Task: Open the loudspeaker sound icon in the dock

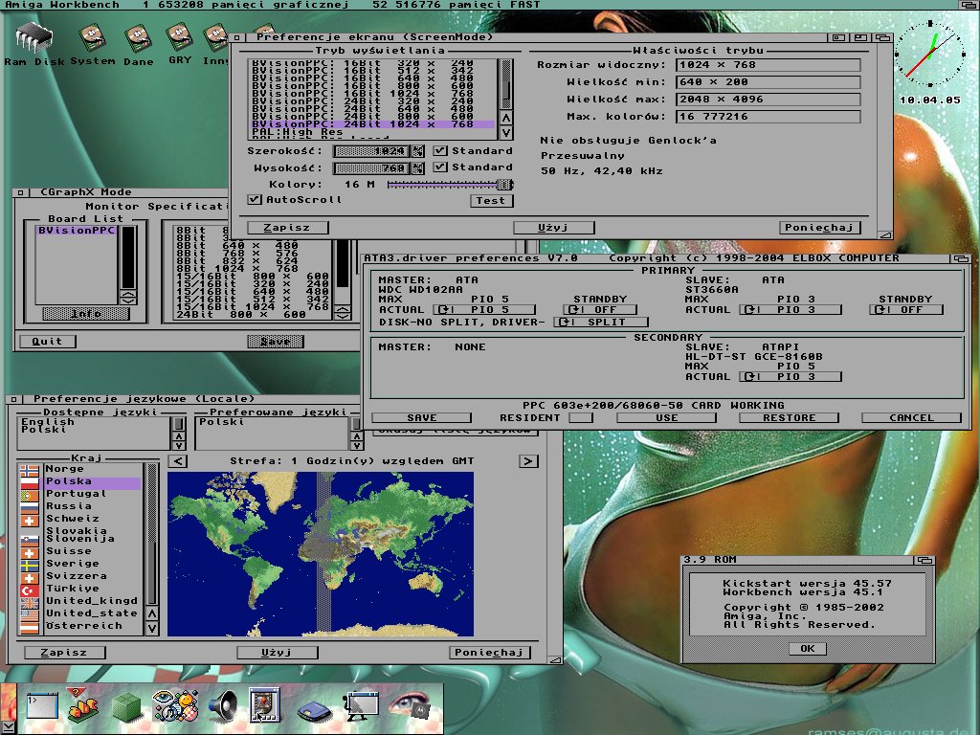Action: pos(222,706)
